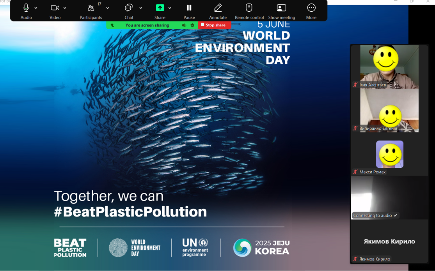This screenshot has height=271, width=435.
Task: Expand the Chat options arrow
Action: pyautogui.click(x=141, y=8)
